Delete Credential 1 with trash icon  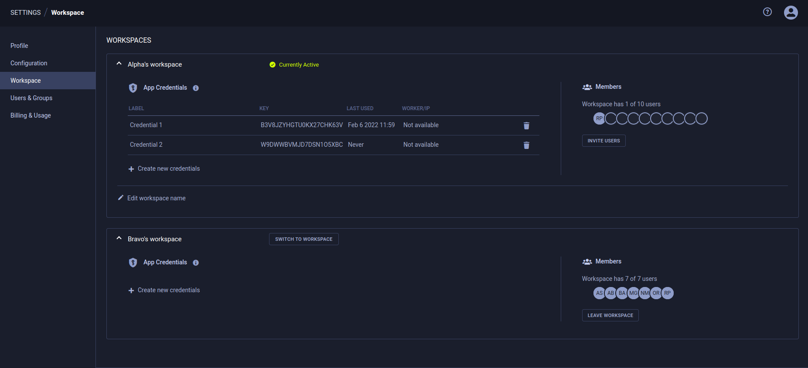pyautogui.click(x=526, y=125)
